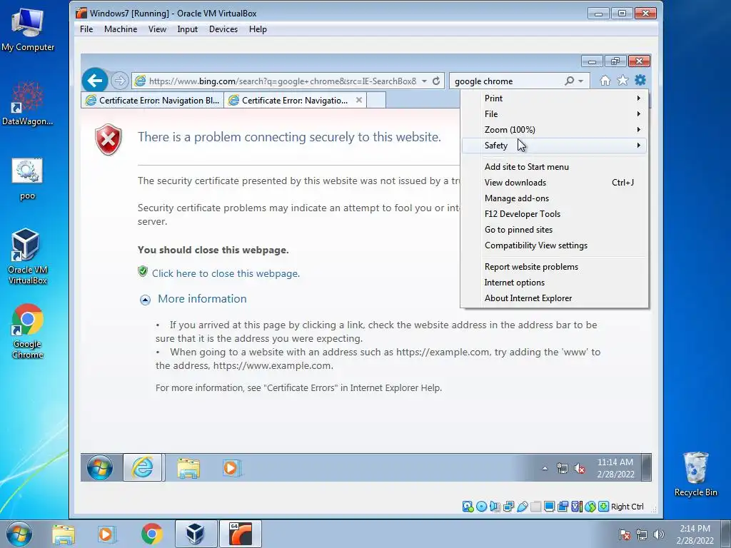This screenshot has height=548, width=731.
Task: Click VirtualBox shared folders indicator
Action: pos(535,507)
